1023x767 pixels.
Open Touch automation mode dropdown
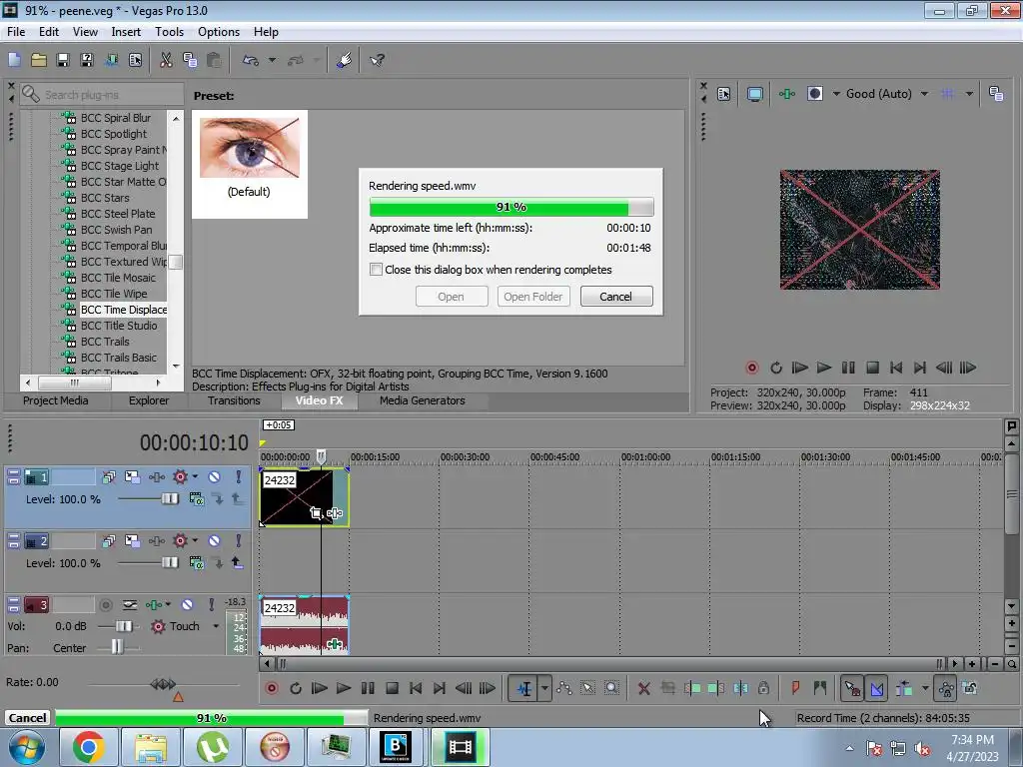pos(216,626)
